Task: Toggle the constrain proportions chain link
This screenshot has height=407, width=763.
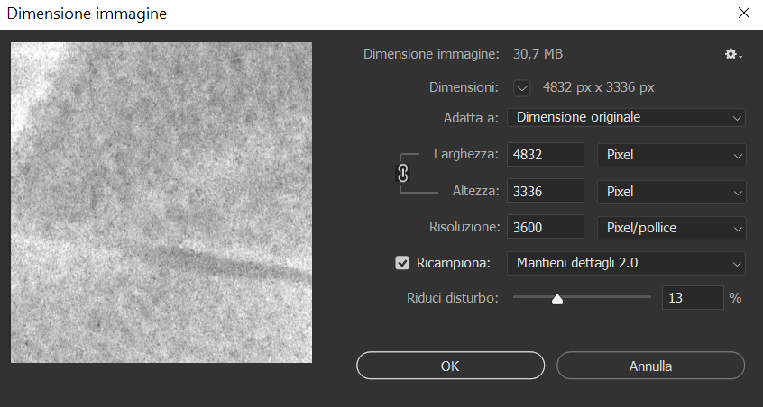Action: (403, 173)
